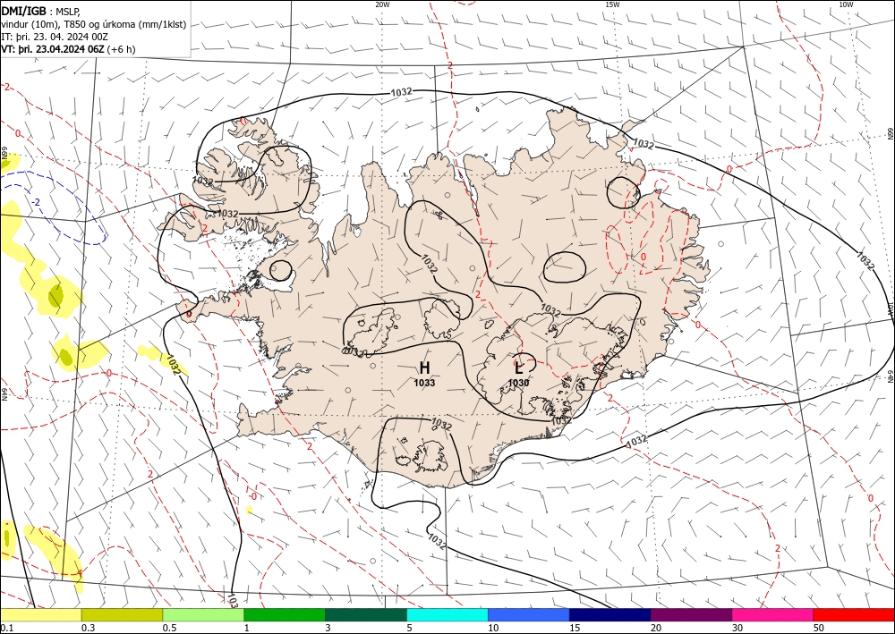Click the 'L' low pressure marker
The image size is (895, 634).
pos(519,368)
